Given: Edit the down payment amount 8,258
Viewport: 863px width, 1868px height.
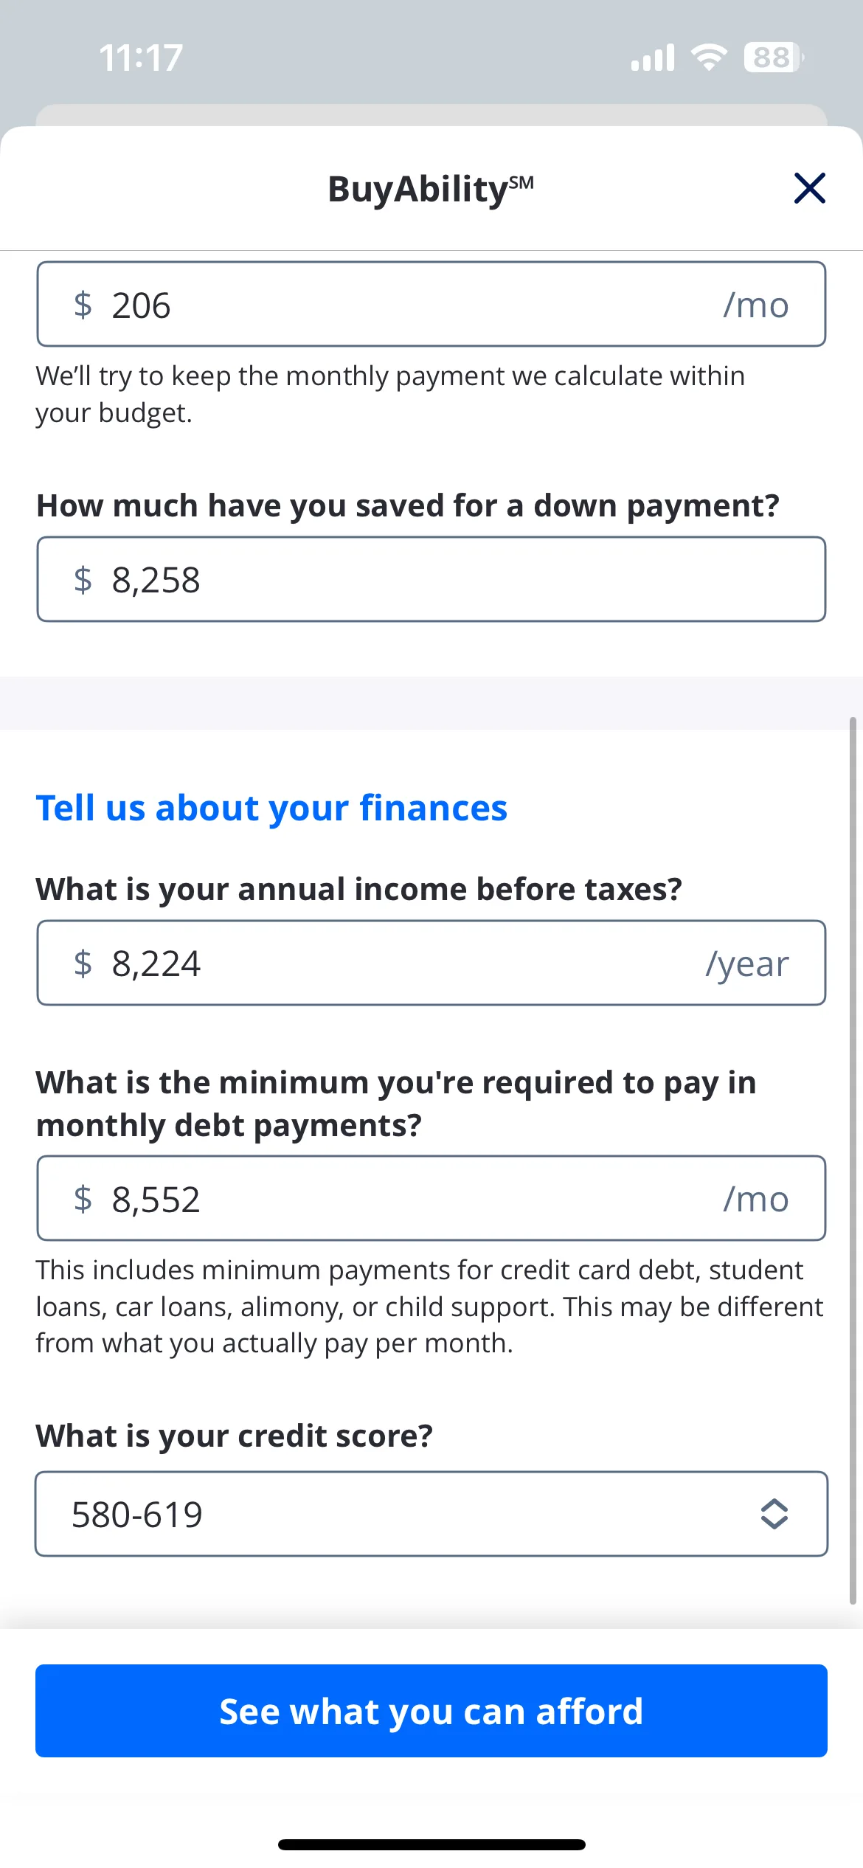Looking at the screenshot, I should pos(431,579).
